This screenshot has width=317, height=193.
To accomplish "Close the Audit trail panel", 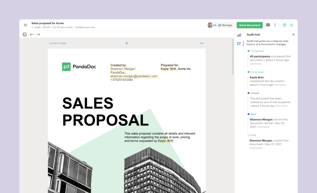I will (293, 35).
